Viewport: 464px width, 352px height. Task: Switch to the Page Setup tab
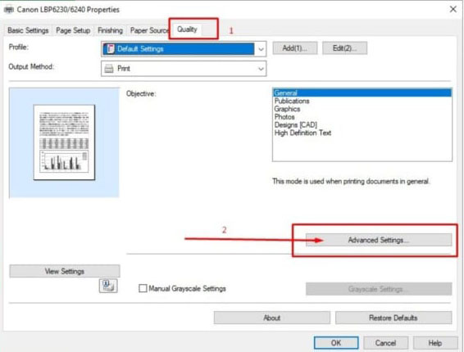pos(73,30)
